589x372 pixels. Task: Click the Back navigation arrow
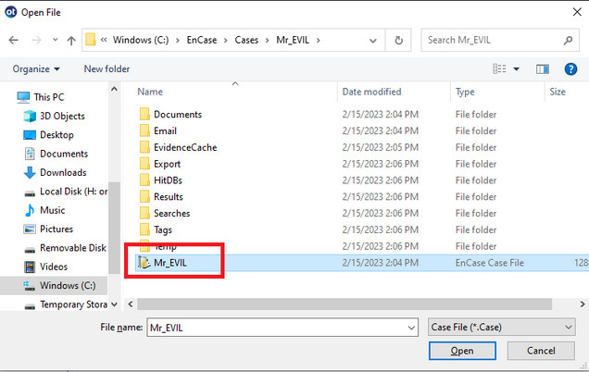(14, 41)
